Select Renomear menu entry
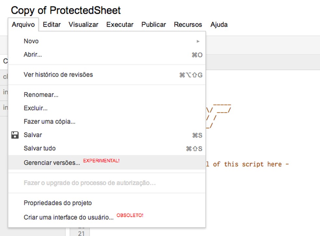The image size is (320, 236). 41,95
